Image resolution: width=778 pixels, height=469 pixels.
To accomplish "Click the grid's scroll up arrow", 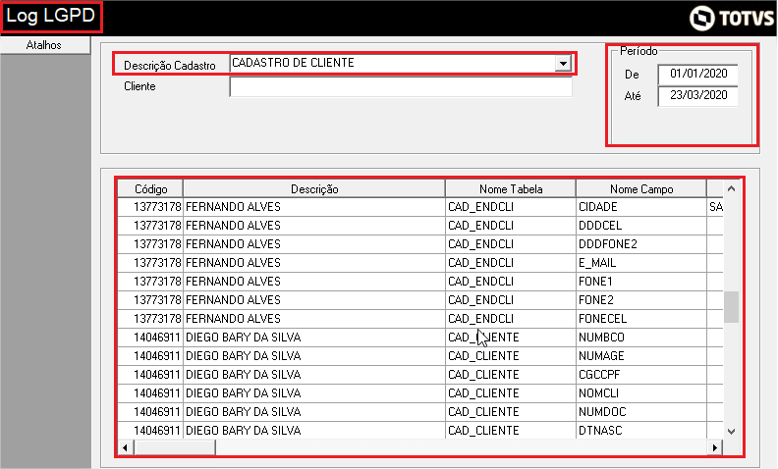I will tap(731, 189).
